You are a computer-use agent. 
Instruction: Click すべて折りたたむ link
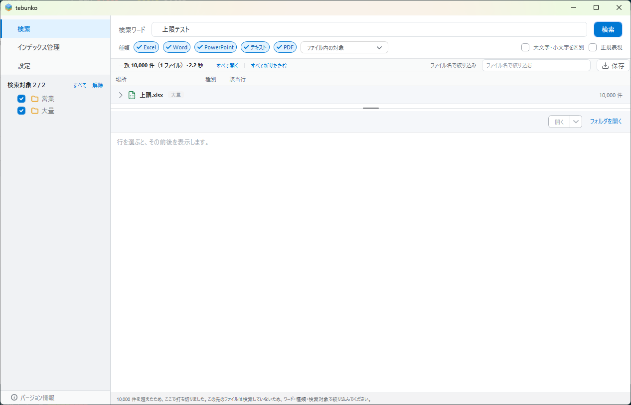click(x=269, y=66)
